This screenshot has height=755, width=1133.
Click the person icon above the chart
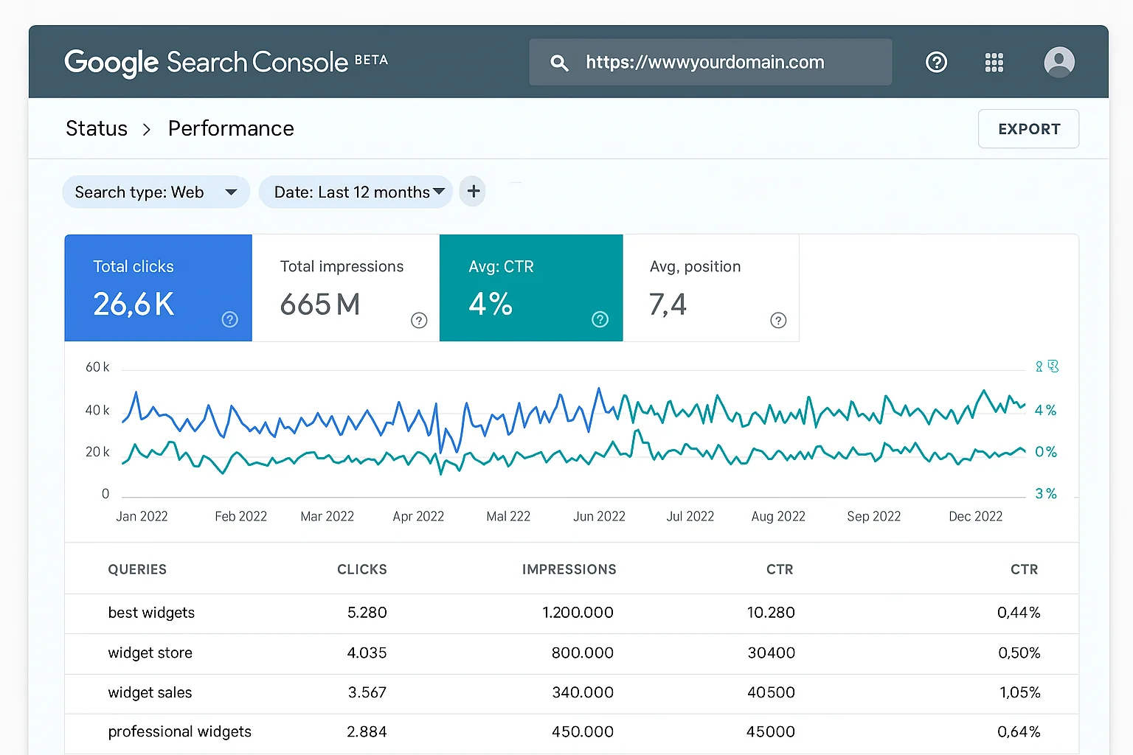[x=1038, y=366]
